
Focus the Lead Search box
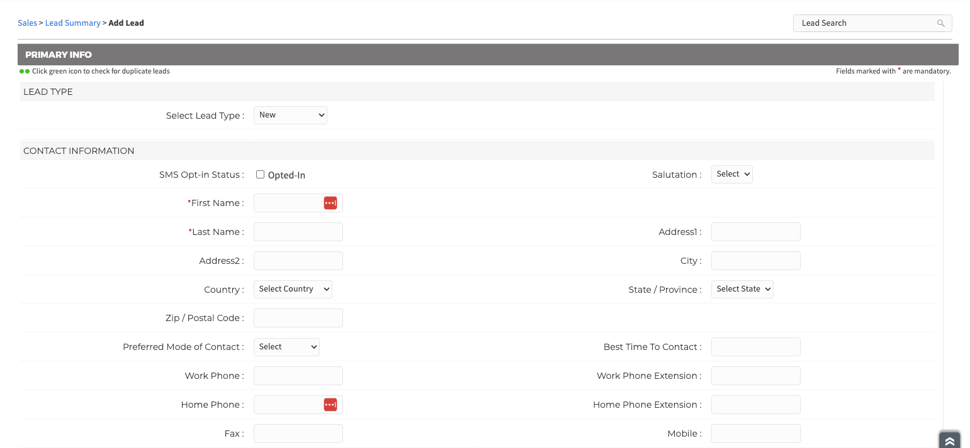point(866,23)
